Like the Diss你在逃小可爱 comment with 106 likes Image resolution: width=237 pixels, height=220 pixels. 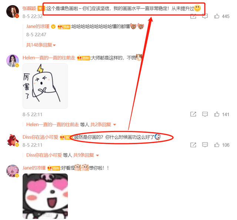[217, 145]
